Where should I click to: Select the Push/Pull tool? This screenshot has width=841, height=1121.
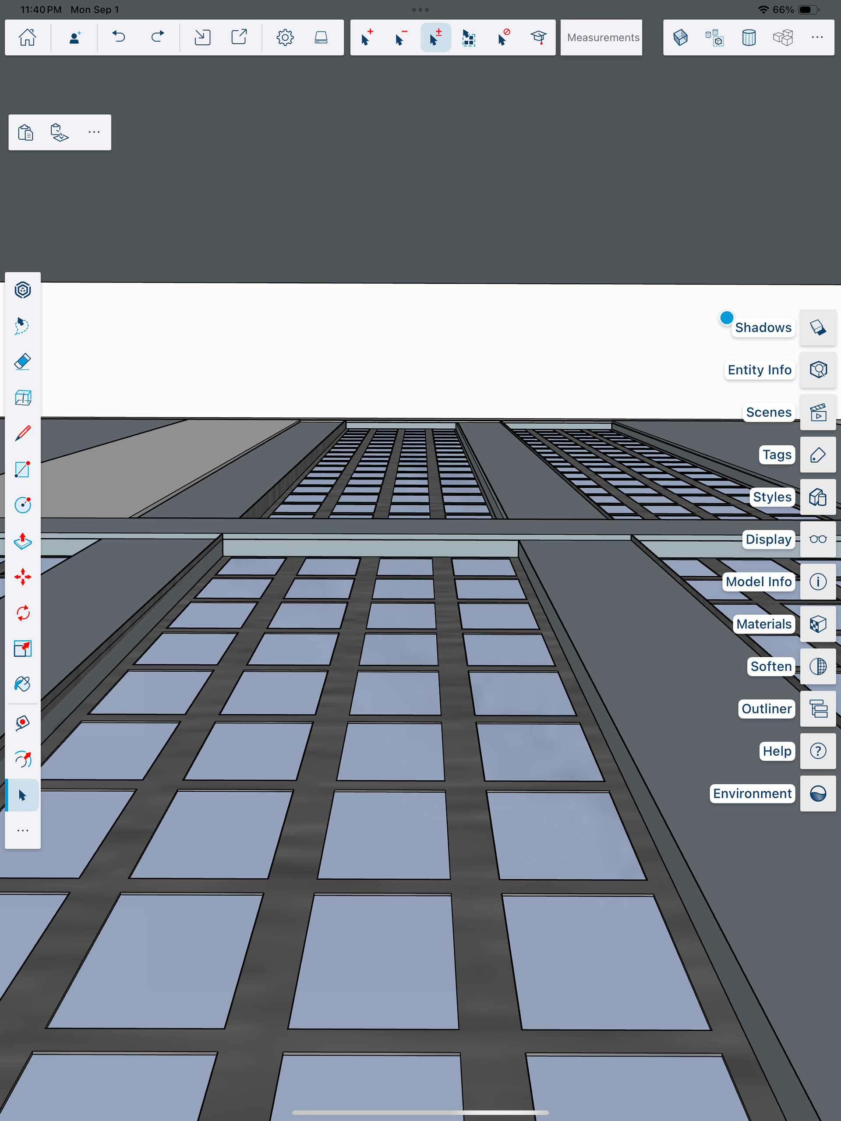click(22, 541)
